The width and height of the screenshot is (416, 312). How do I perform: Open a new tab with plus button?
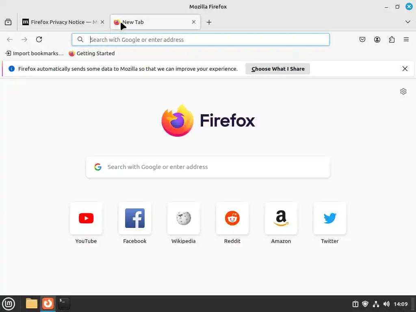(x=209, y=22)
